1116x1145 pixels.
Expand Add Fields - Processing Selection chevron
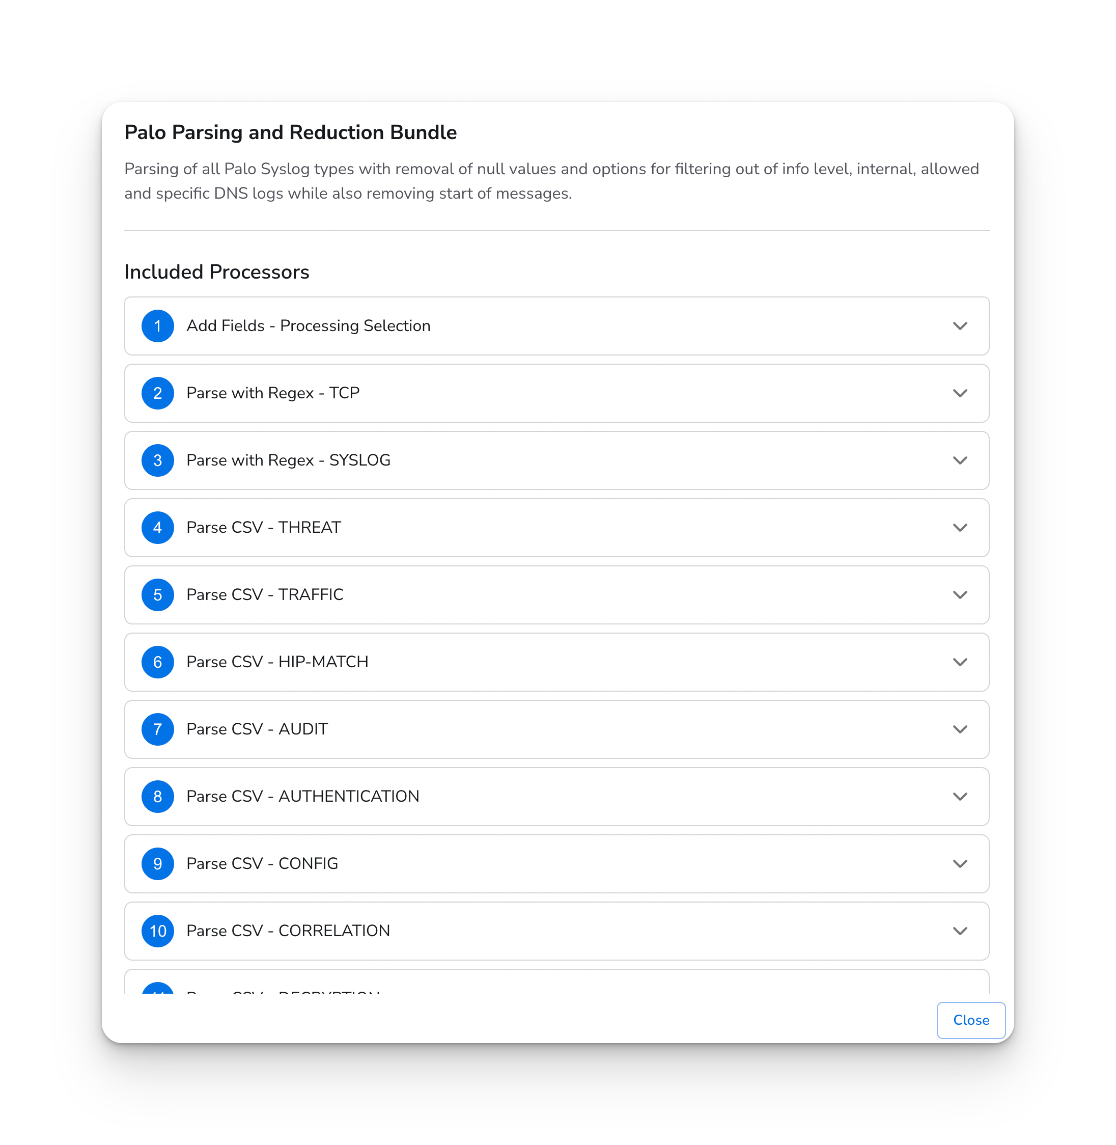point(960,326)
